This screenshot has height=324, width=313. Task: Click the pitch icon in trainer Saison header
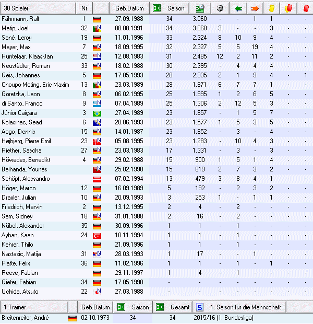(122, 307)
